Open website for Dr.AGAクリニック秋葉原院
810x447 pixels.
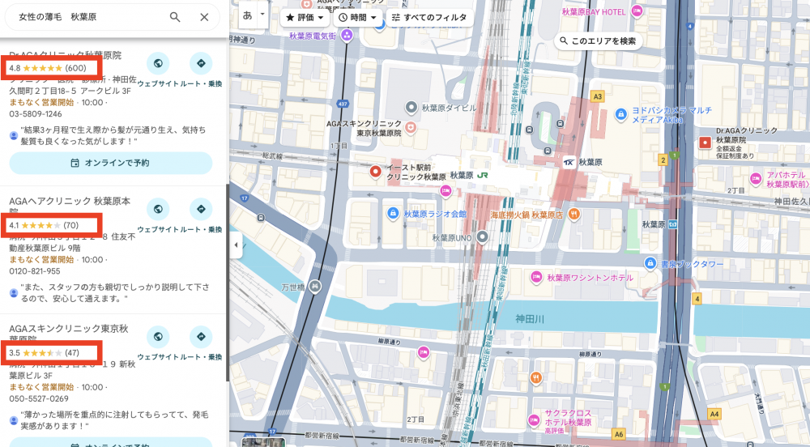[x=158, y=63]
